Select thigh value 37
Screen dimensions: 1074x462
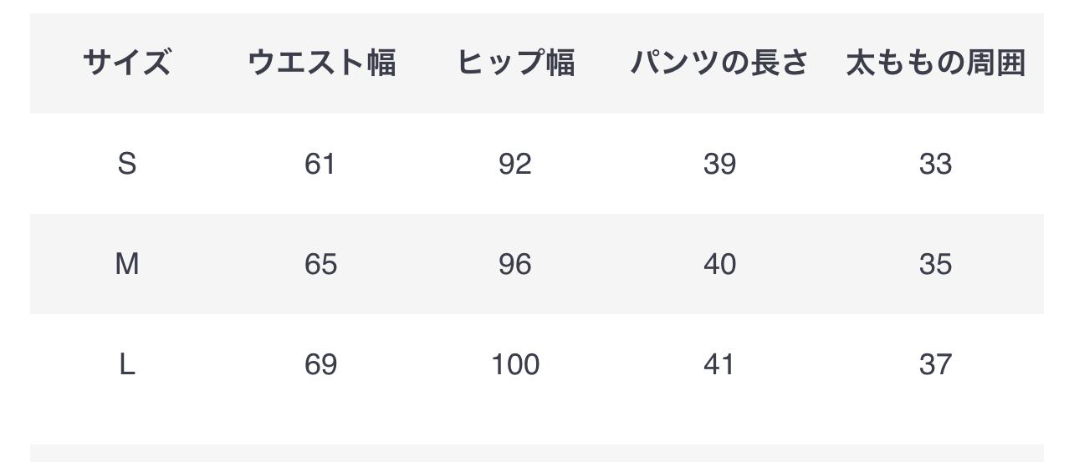935,364
